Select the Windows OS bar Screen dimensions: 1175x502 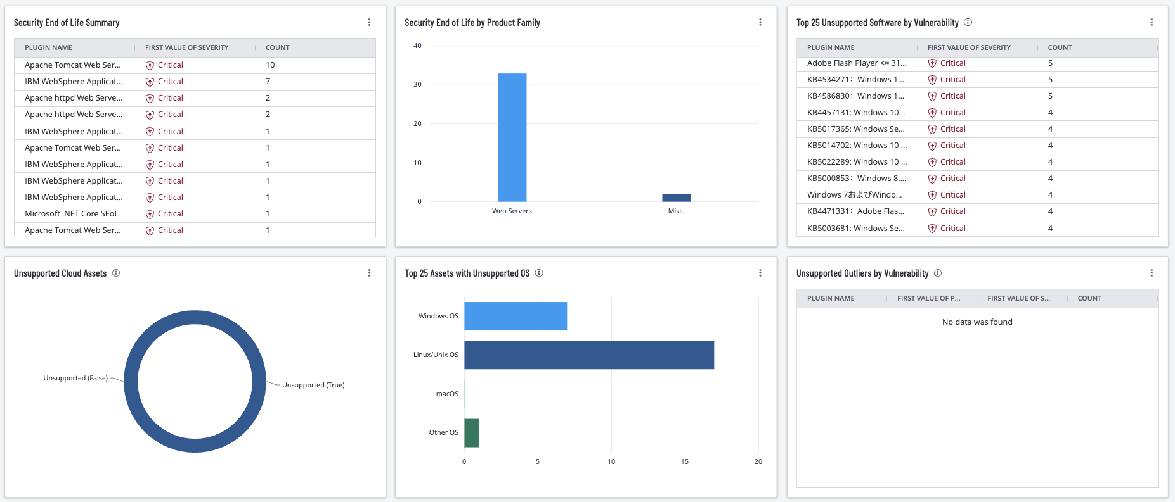click(x=516, y=316)
